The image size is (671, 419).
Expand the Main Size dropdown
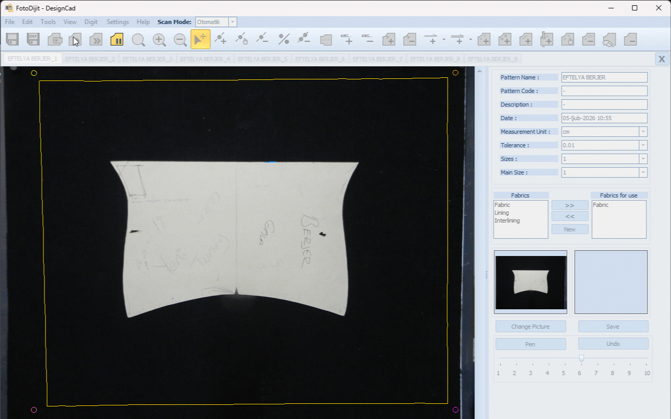643,173
